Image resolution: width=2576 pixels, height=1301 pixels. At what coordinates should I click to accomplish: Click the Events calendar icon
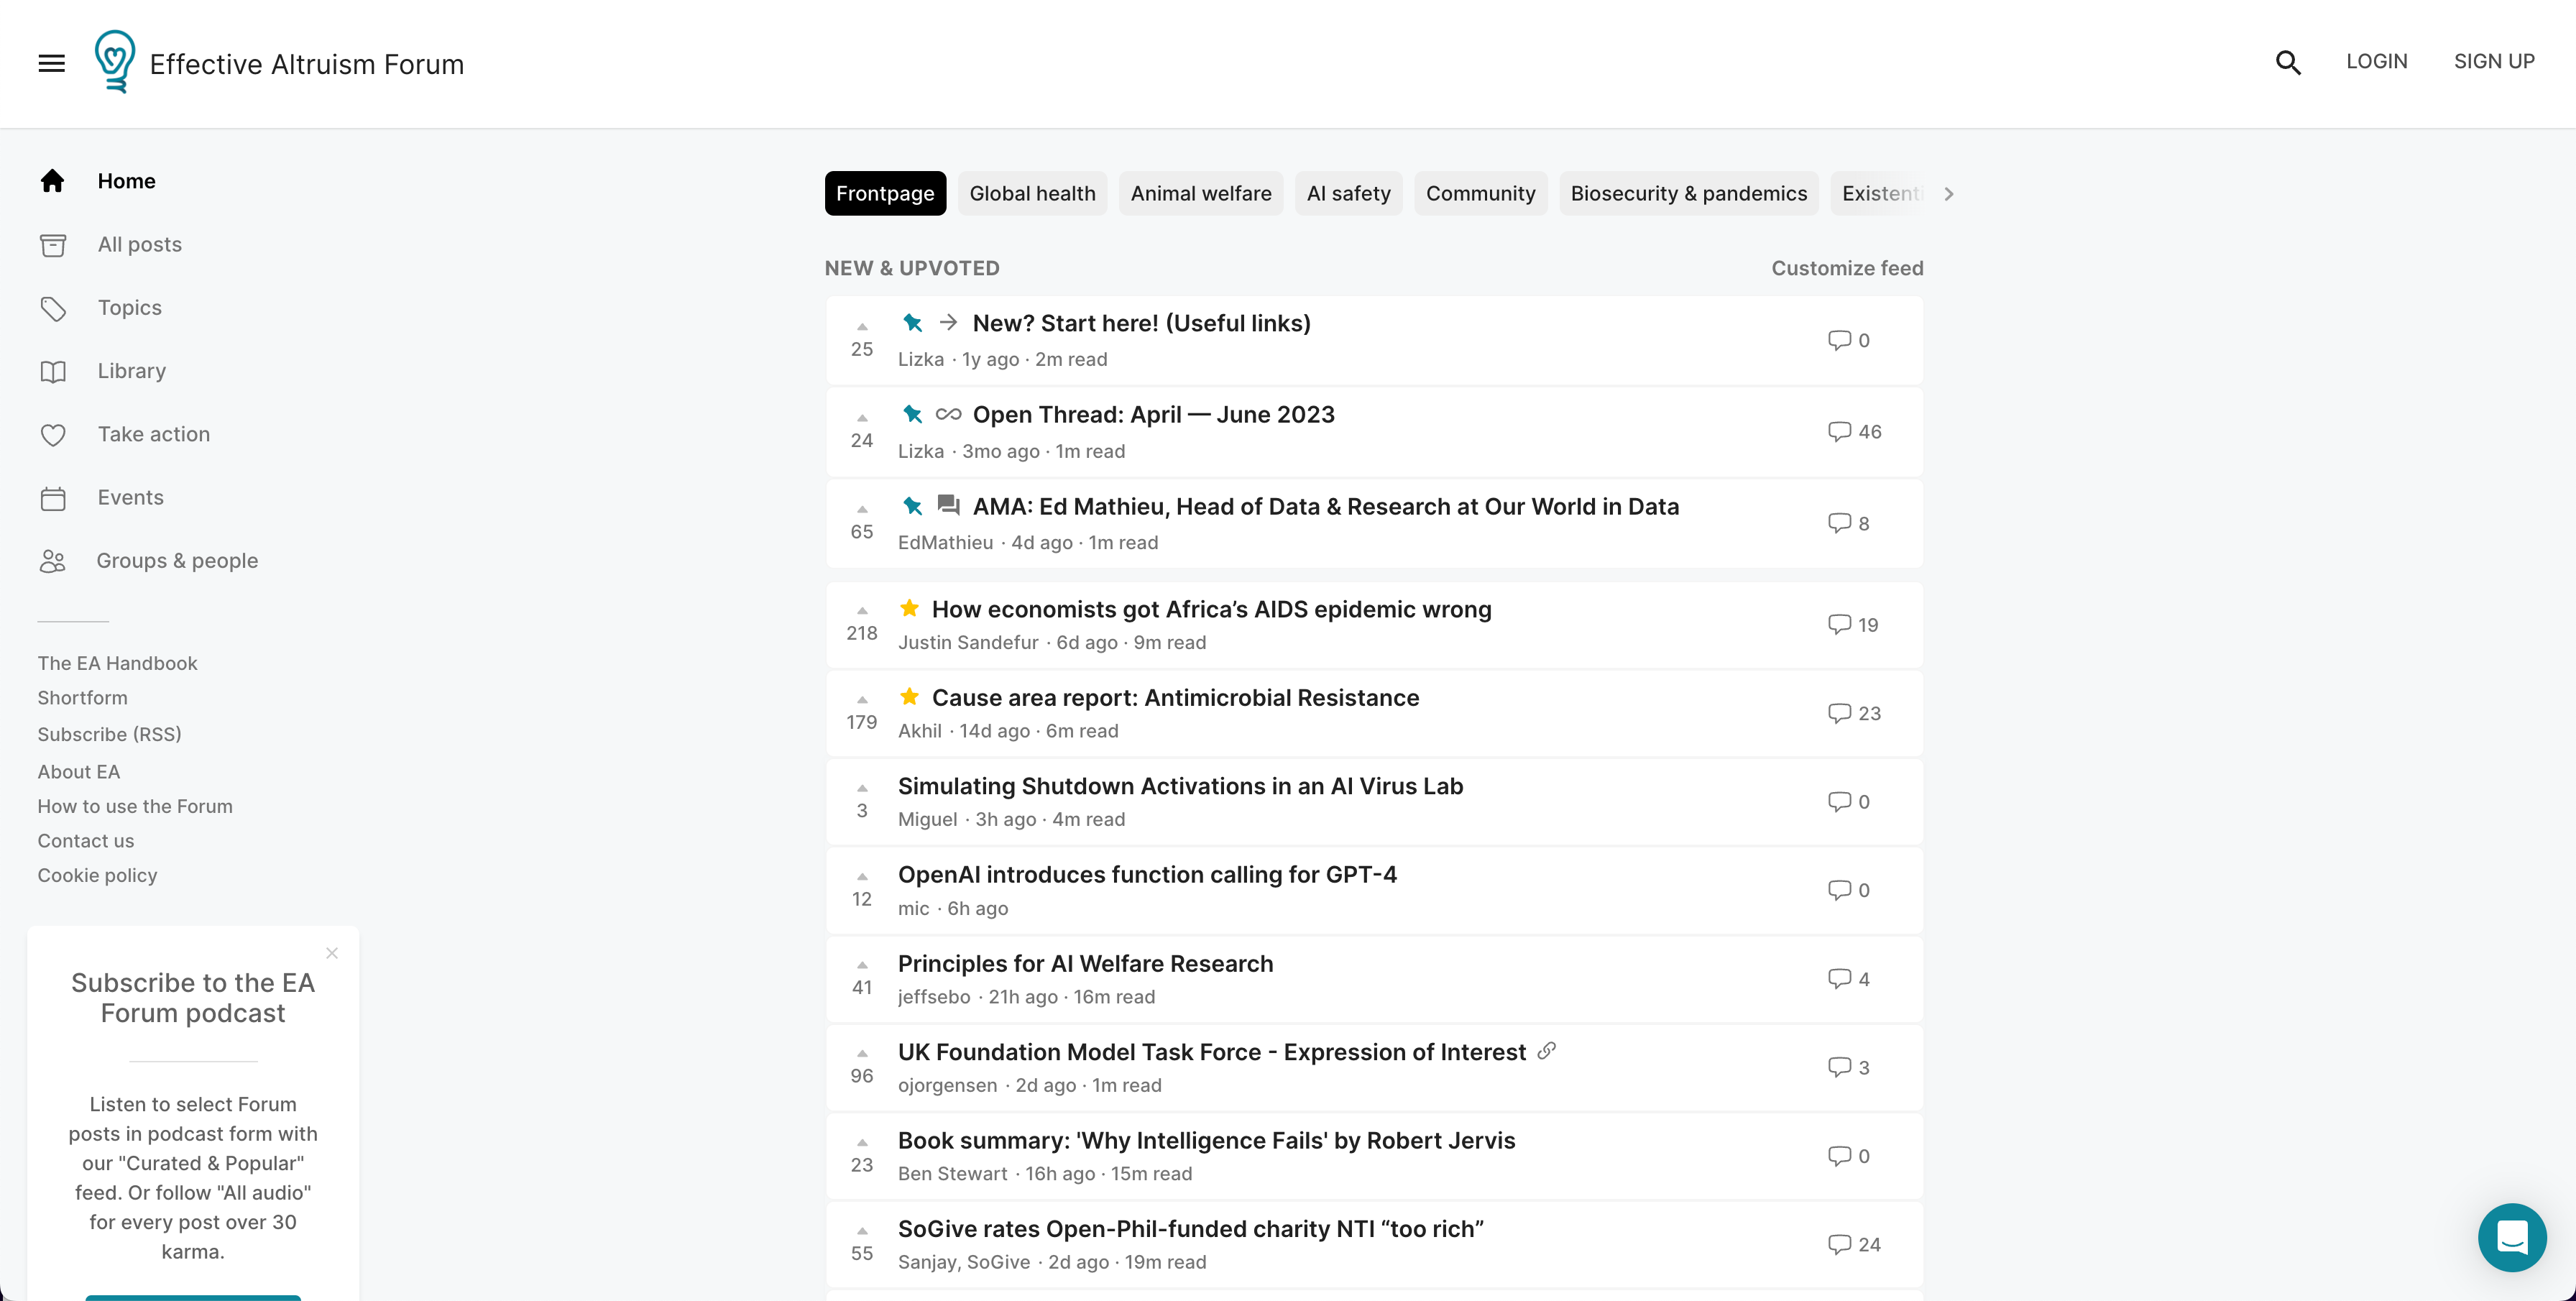pos(53,498)
